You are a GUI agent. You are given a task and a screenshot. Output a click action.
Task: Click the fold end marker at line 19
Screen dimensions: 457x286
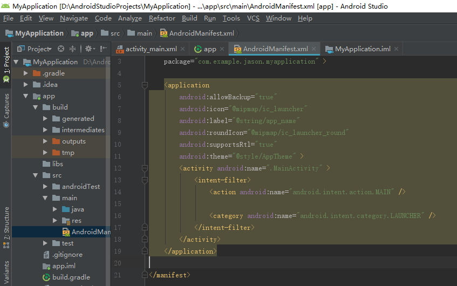tap(145, 251)
